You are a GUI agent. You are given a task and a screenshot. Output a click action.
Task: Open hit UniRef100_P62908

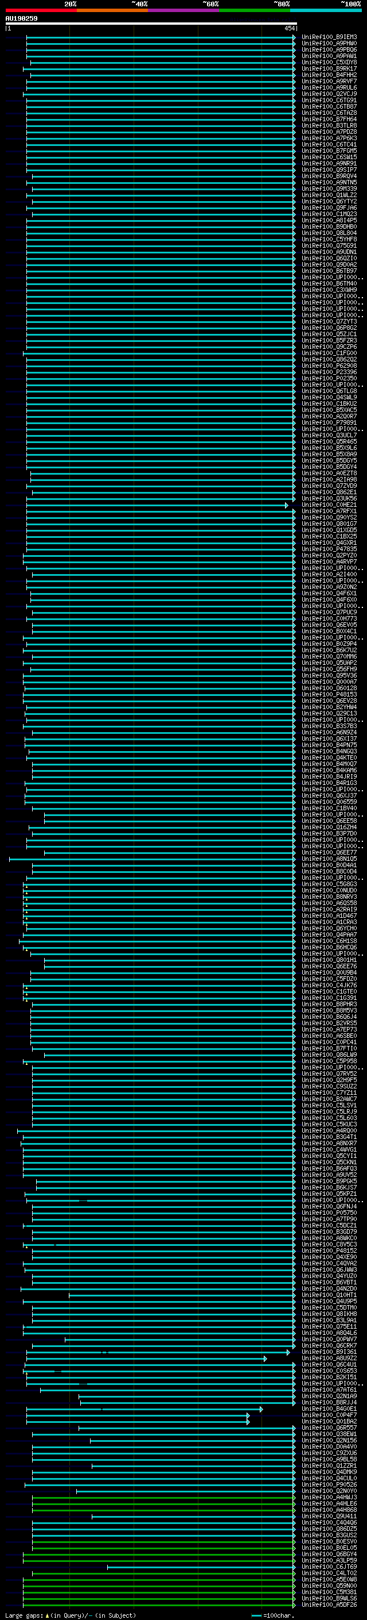[x=329, y=366]
